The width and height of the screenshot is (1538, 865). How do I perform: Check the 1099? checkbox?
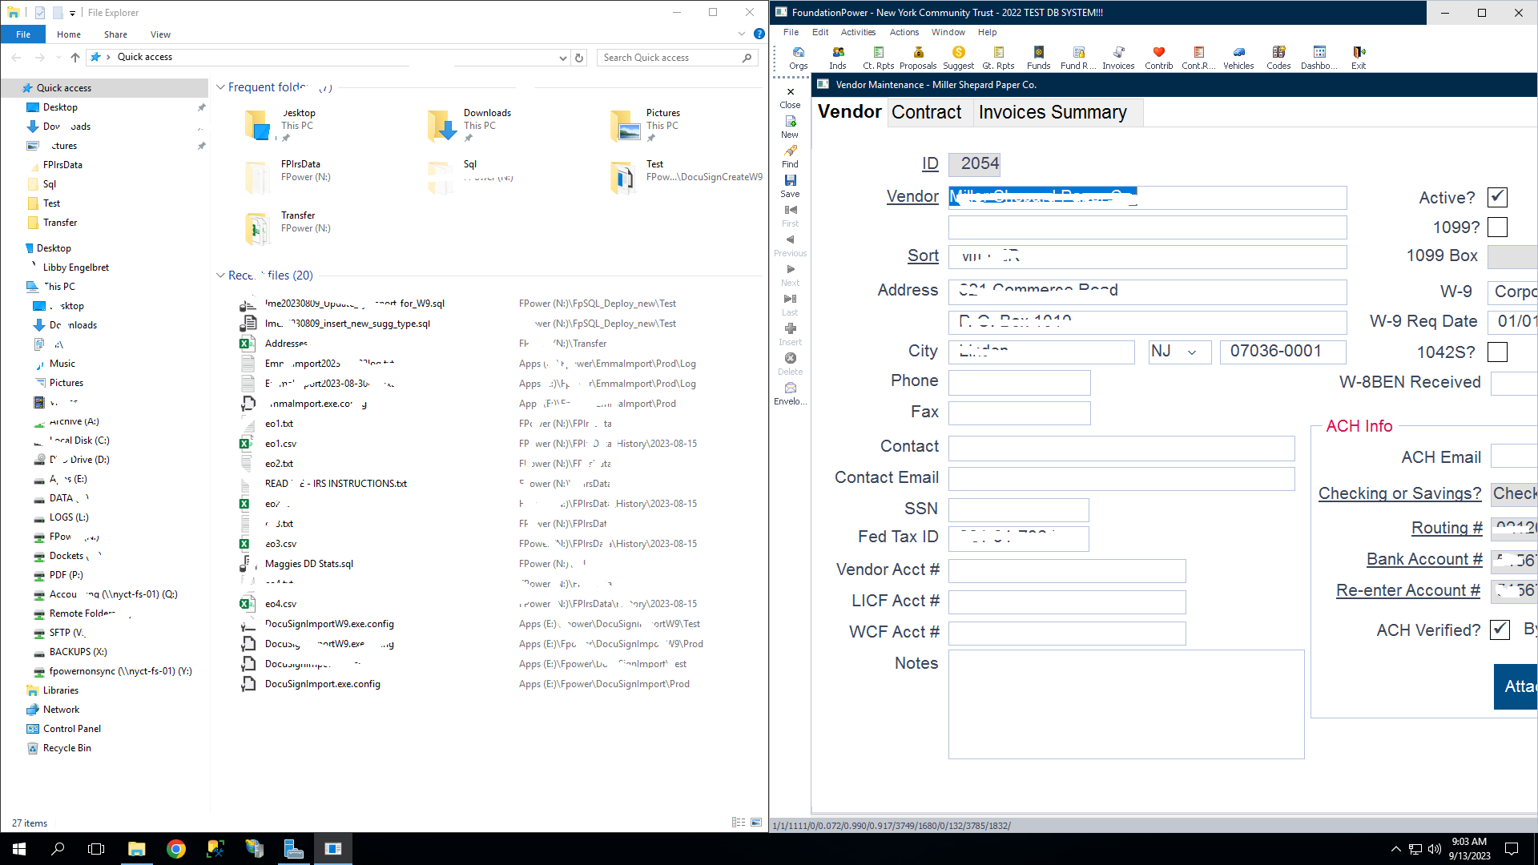pos(1497,227)
